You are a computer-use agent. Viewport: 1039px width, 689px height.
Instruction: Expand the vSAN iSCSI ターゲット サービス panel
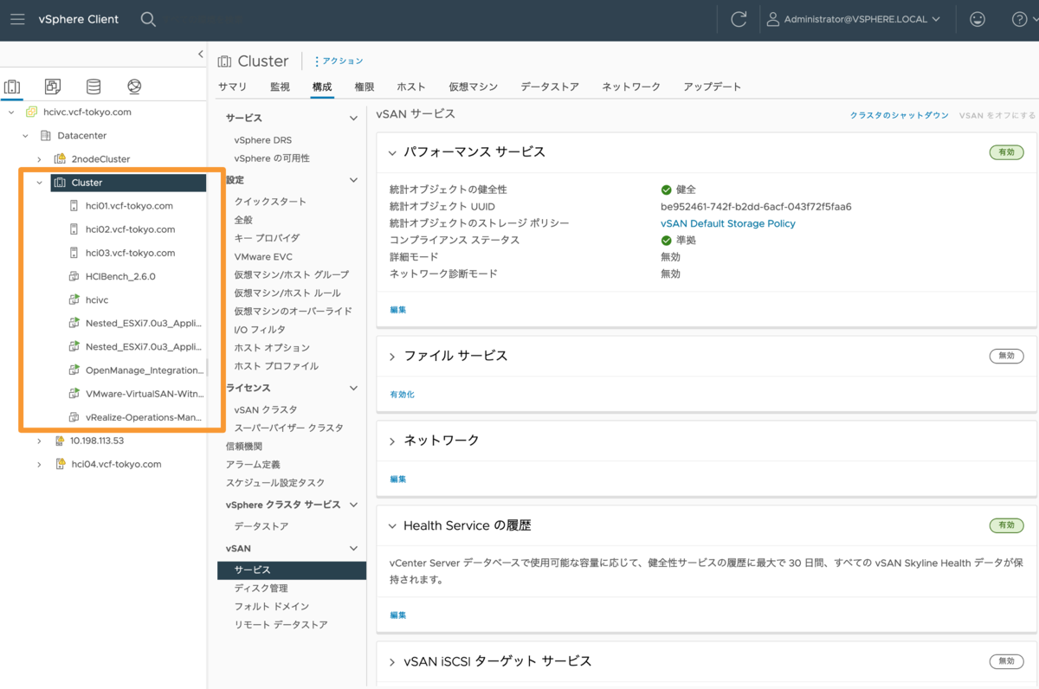[392, 662]
